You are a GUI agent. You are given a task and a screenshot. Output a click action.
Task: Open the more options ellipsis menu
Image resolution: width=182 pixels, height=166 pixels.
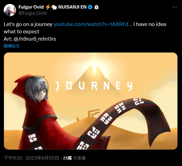(174, 7)
